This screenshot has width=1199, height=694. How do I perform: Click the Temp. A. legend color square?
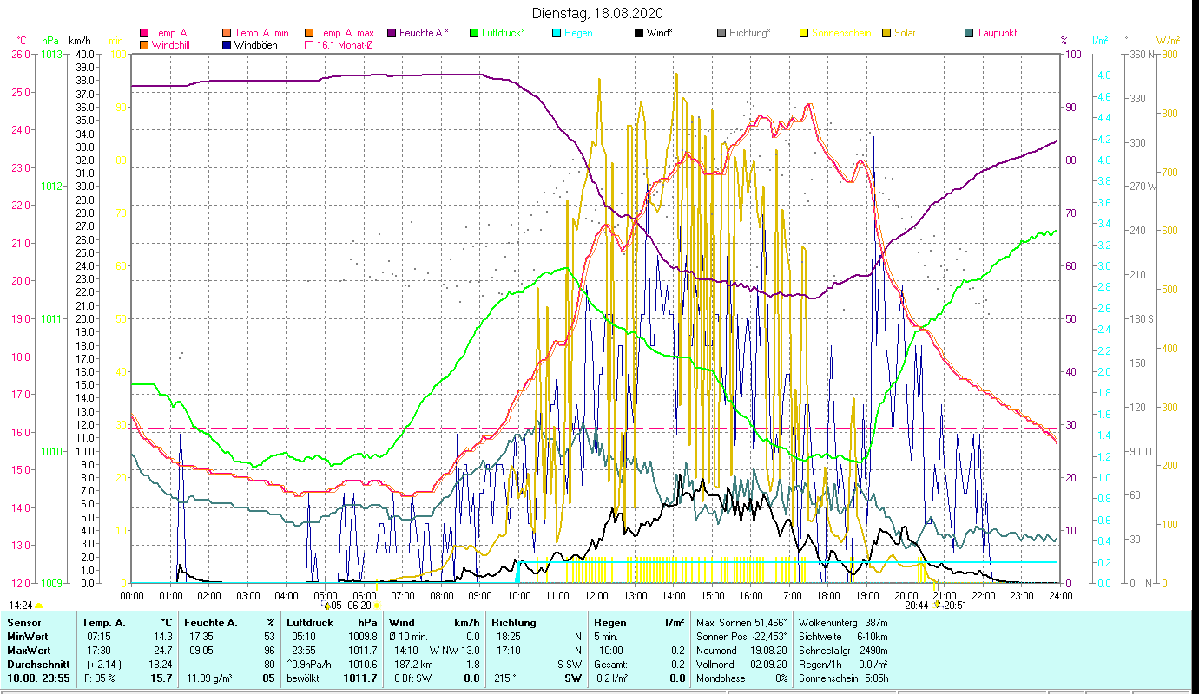[144, 33]
